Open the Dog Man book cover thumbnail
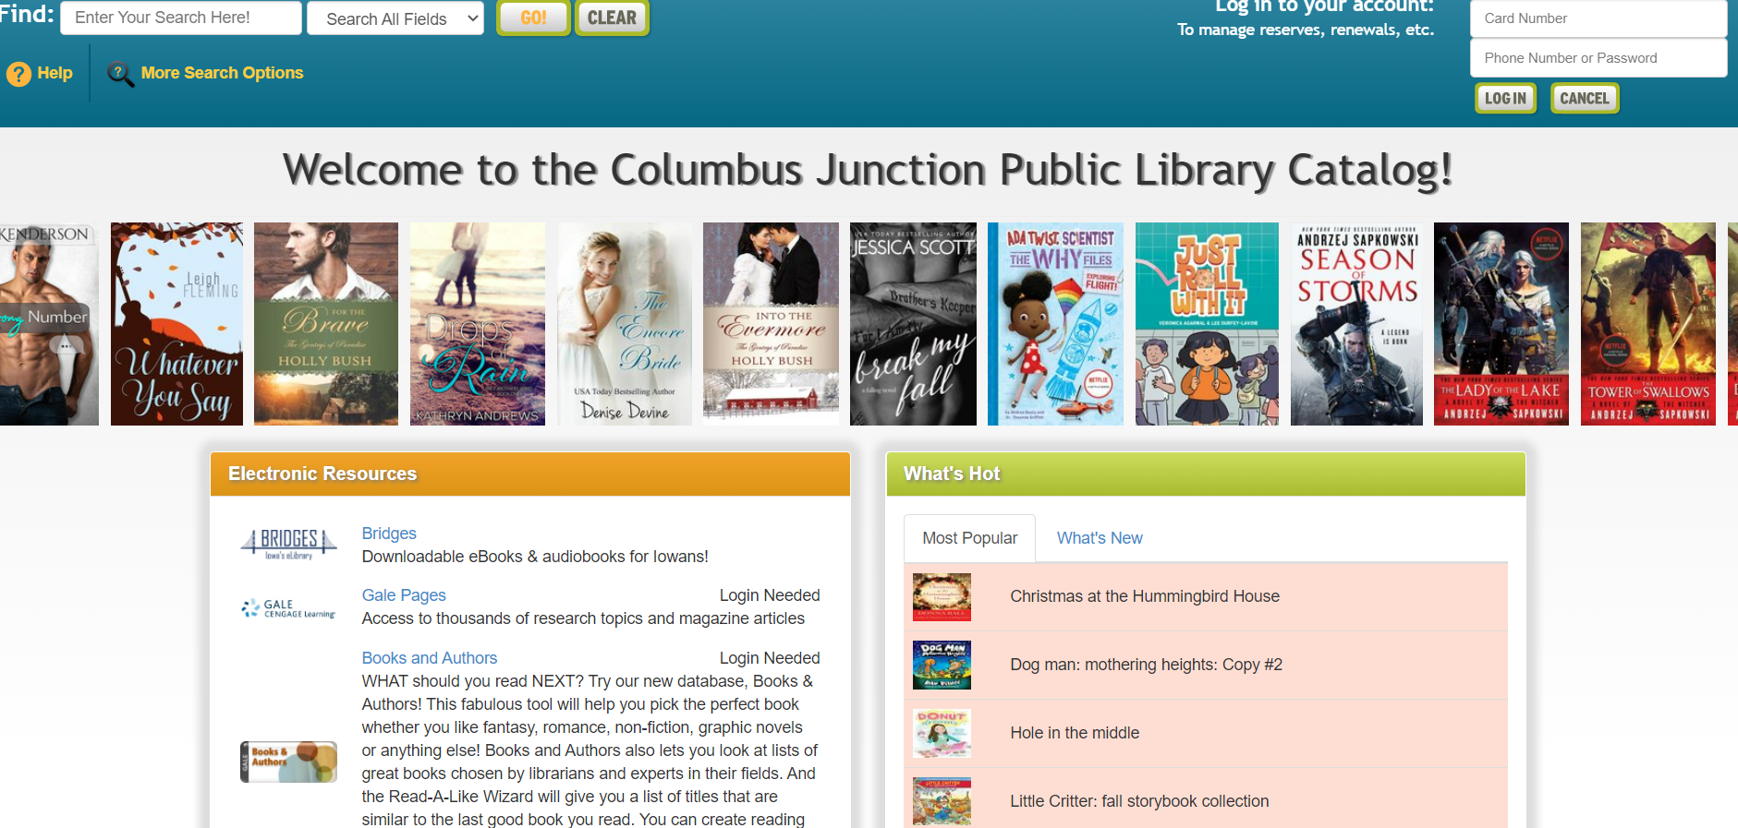 [942, 666]
